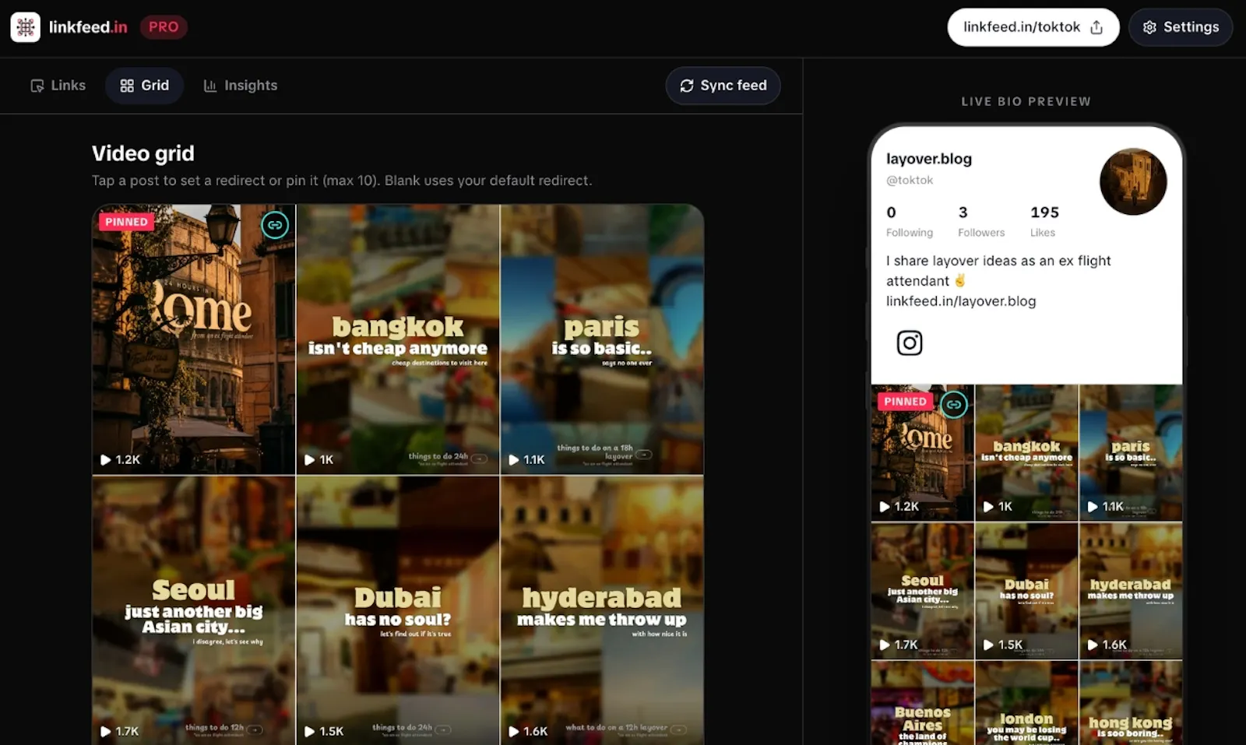Click the PINNED badge in the phone preview

905,402
